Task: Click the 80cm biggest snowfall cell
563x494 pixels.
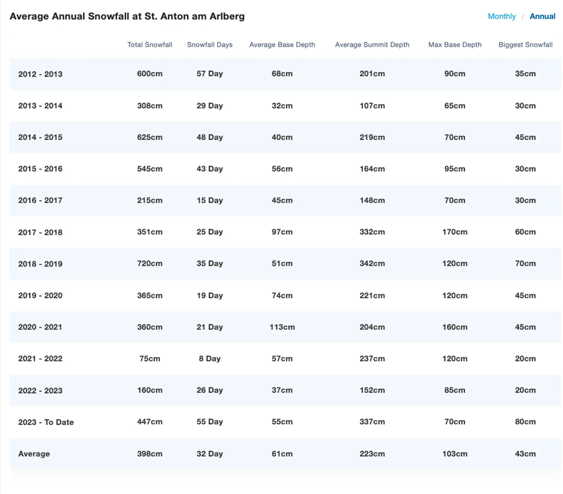Action: pos(525,422)
